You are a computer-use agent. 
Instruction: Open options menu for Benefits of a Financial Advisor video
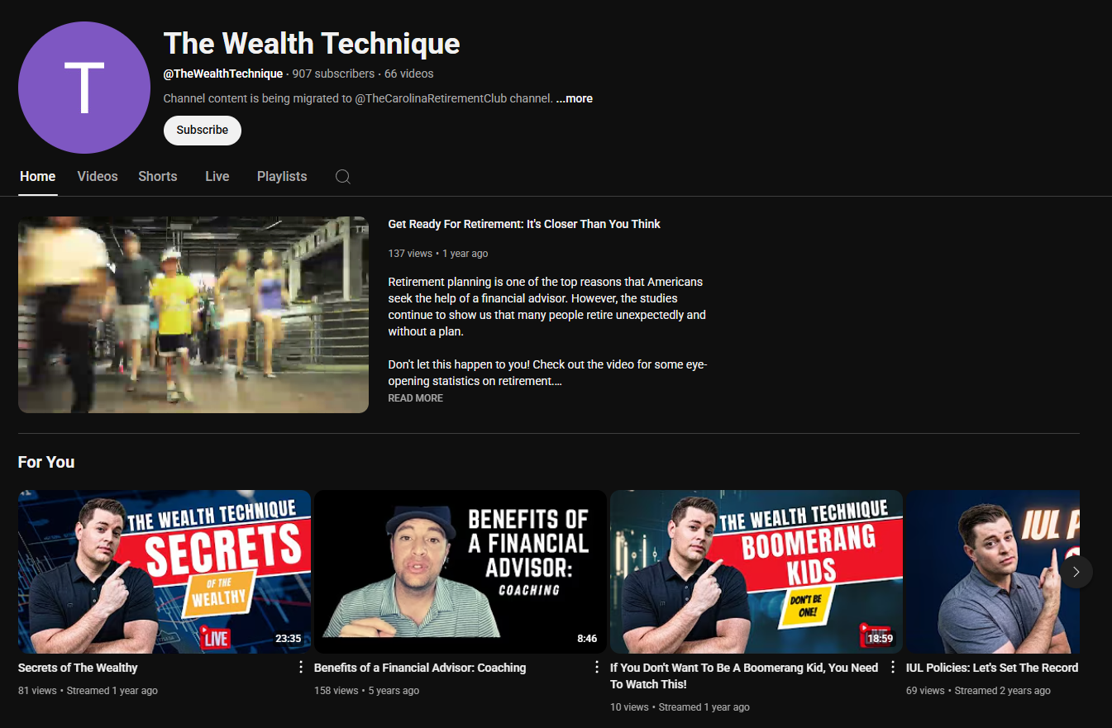(x=597, y=668)
